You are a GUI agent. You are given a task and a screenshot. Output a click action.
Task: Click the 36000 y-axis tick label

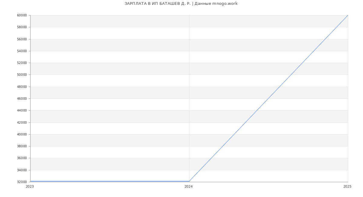tap(22, 158)
